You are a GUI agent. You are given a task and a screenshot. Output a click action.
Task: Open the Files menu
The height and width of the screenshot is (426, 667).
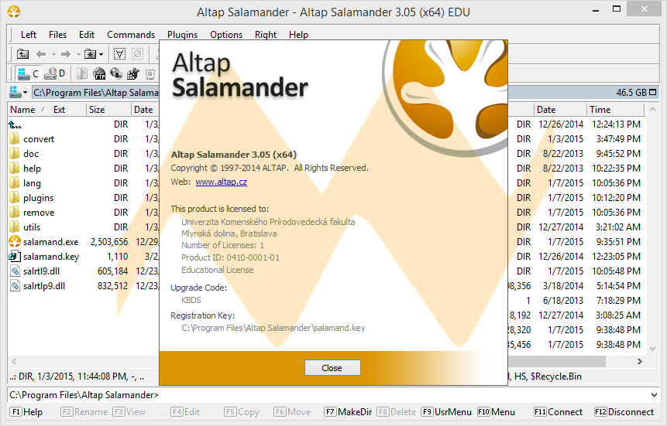tap(57, 34)
